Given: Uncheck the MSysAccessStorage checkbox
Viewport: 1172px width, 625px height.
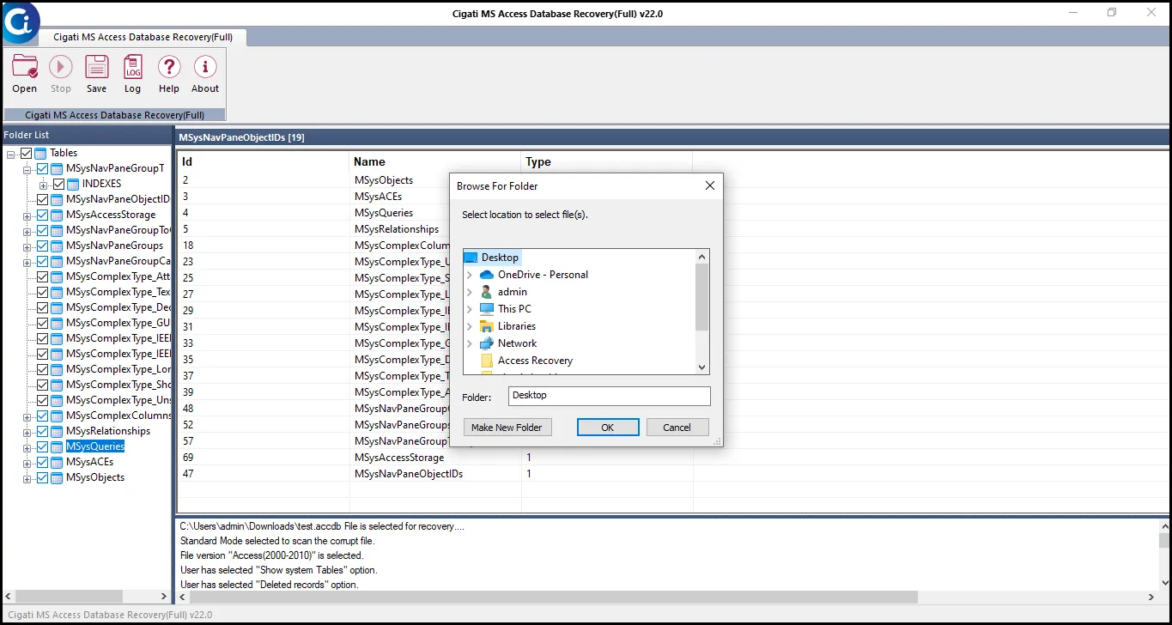Looking at the screenshot, I should (42, 215).
